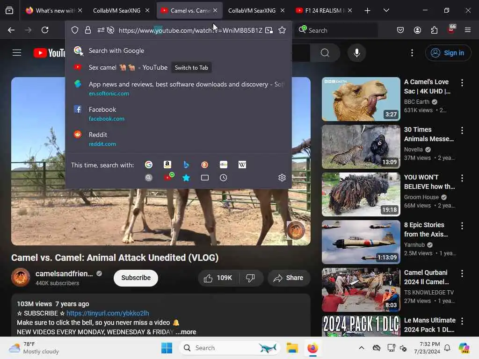
Task: Search this time with Amazon
Action: [x=167, y=165]
